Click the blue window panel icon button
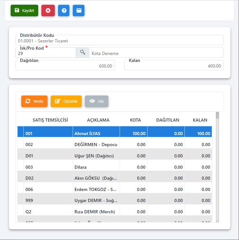The height and width of the screenshot is (240, 239). (x=79, y=10)
